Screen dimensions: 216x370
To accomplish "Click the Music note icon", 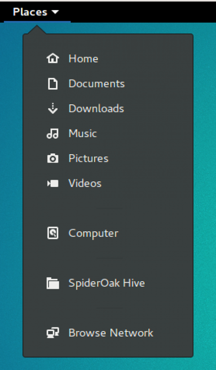I will pyautogui.click(x=53, y=134).
